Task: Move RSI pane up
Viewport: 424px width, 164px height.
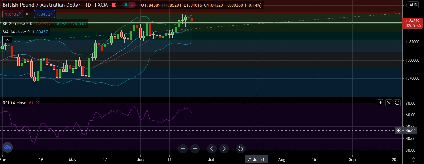Action: point(380,103)
